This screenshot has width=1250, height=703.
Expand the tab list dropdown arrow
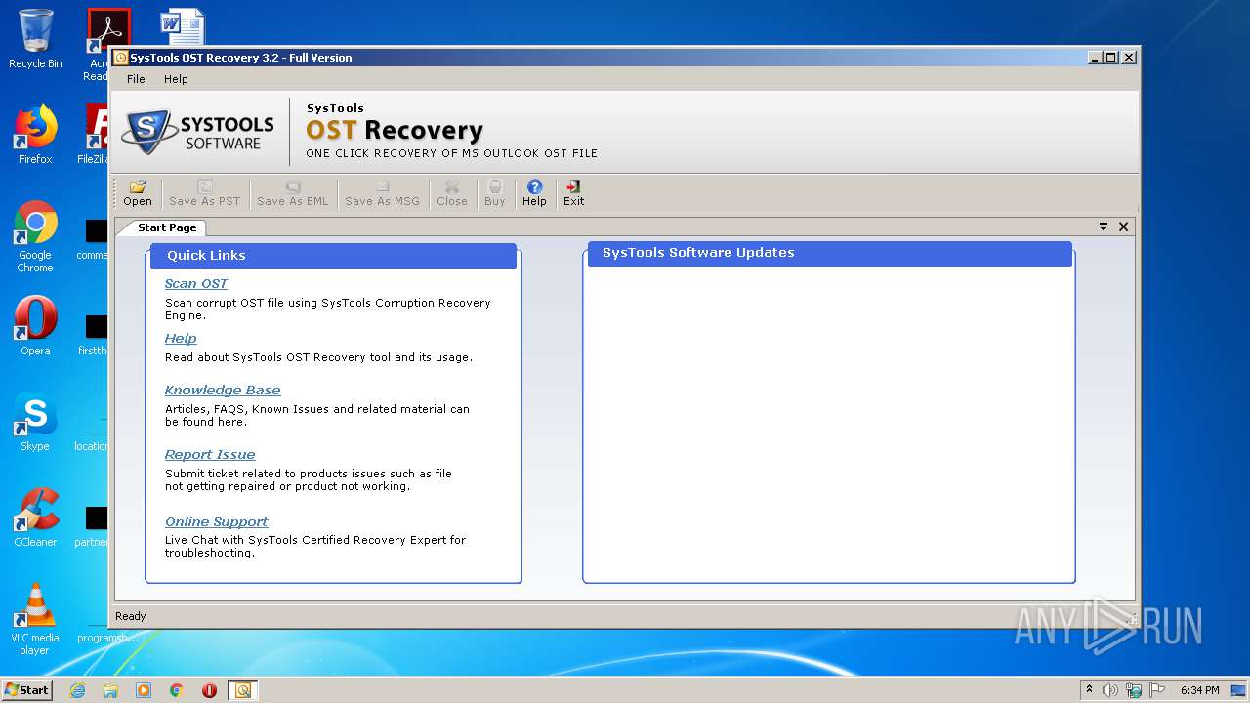point(1104,227)
